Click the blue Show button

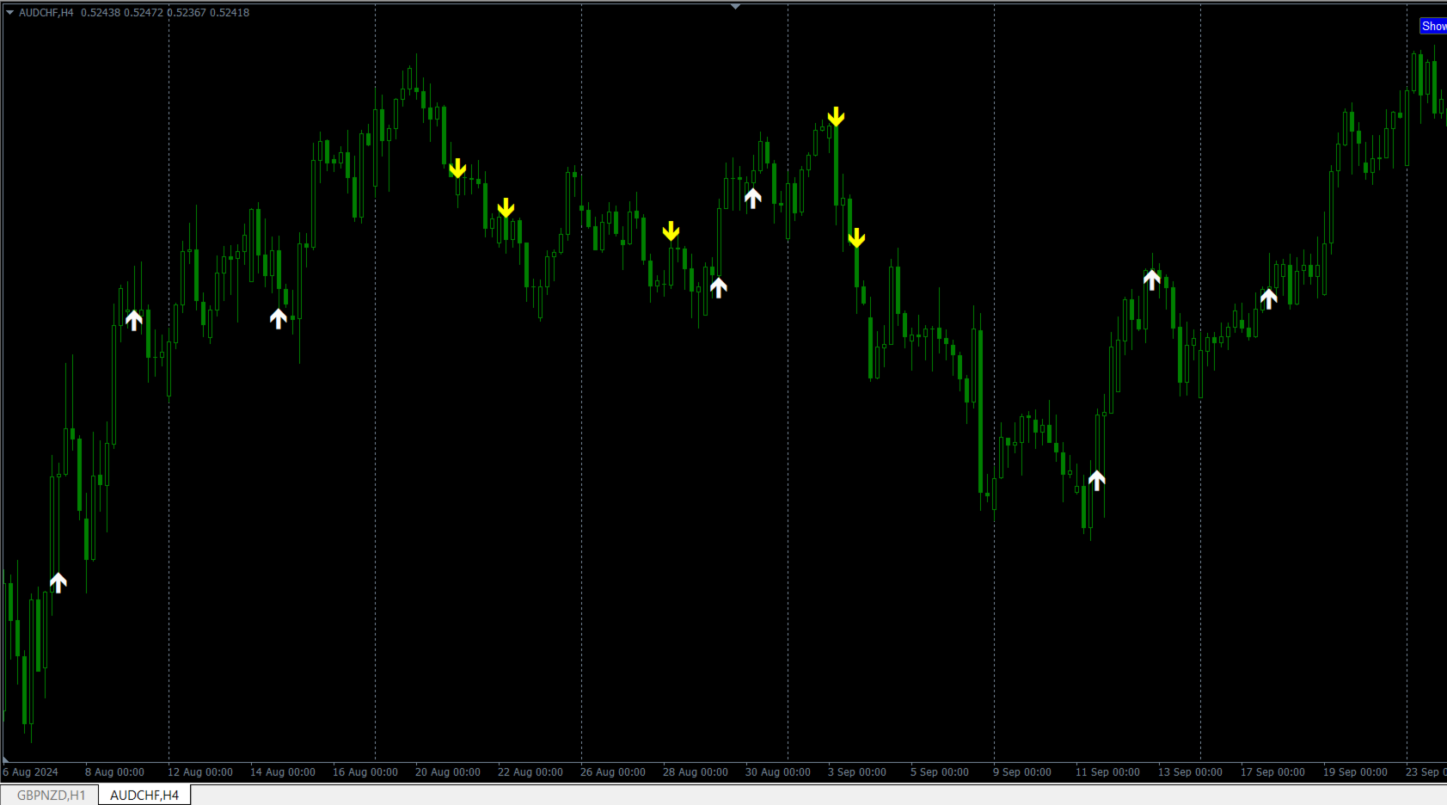1433,27
